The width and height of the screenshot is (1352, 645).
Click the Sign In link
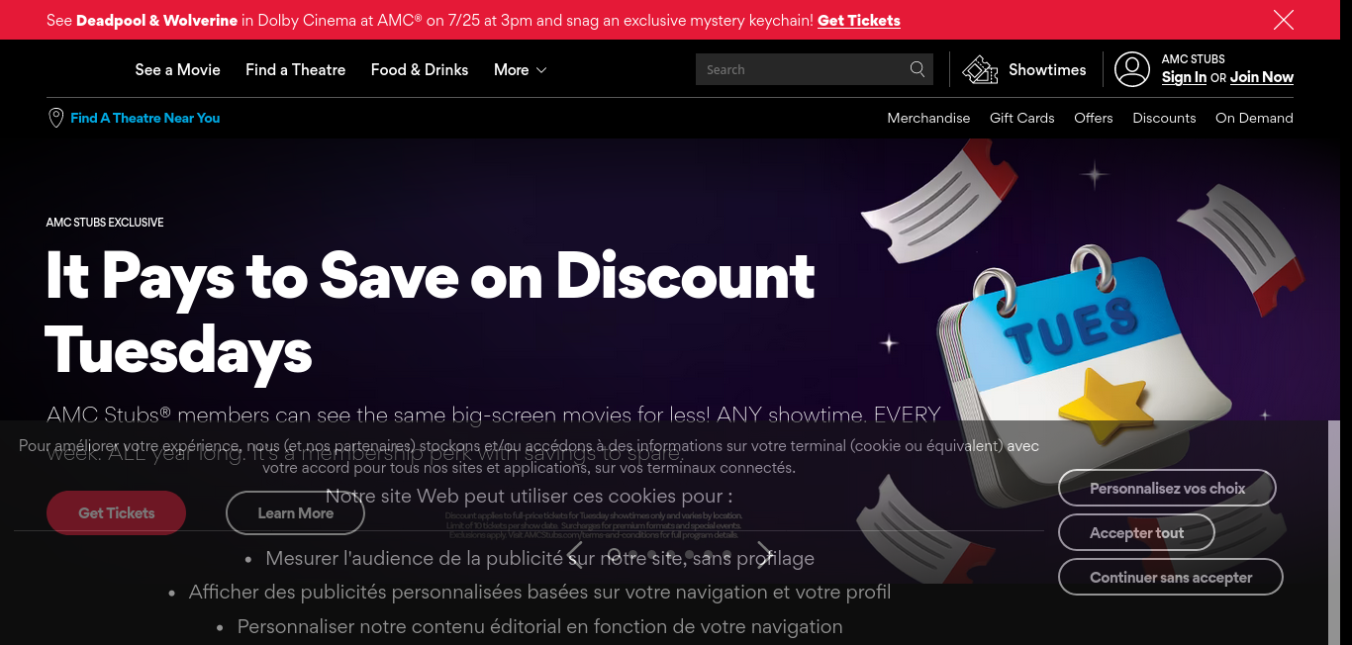point(1184,77)
